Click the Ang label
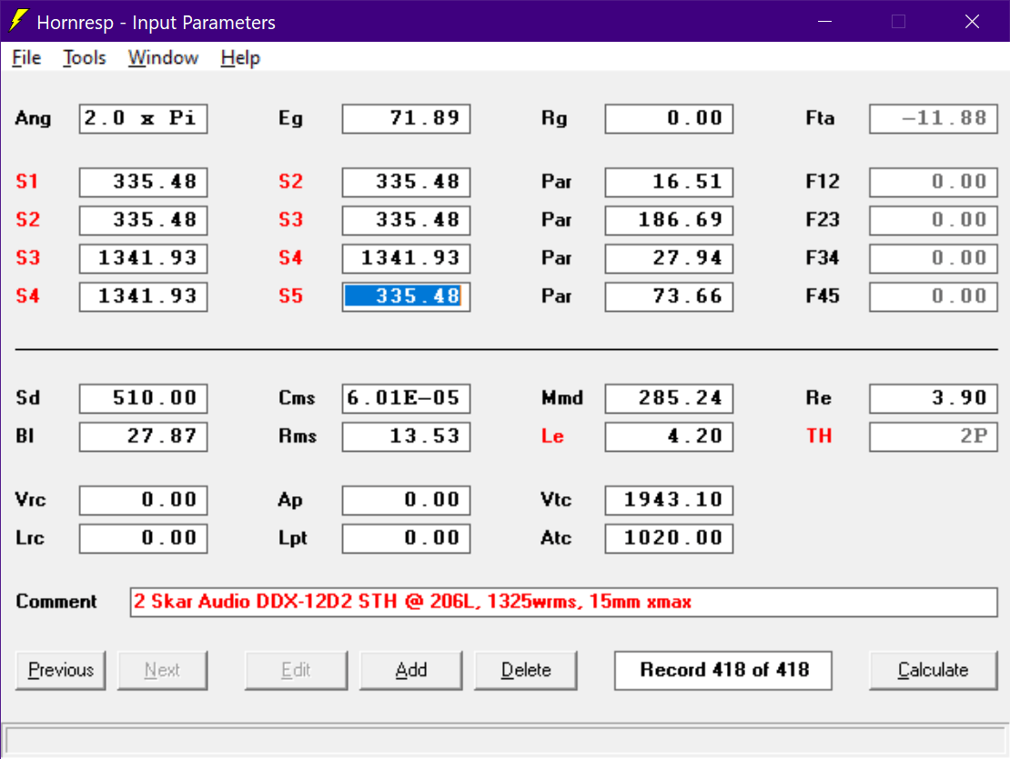 (x=33, y=119)
